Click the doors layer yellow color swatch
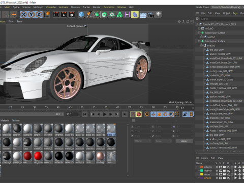The image size is (244, 183). pyautogui.click(x=202, y=174)
